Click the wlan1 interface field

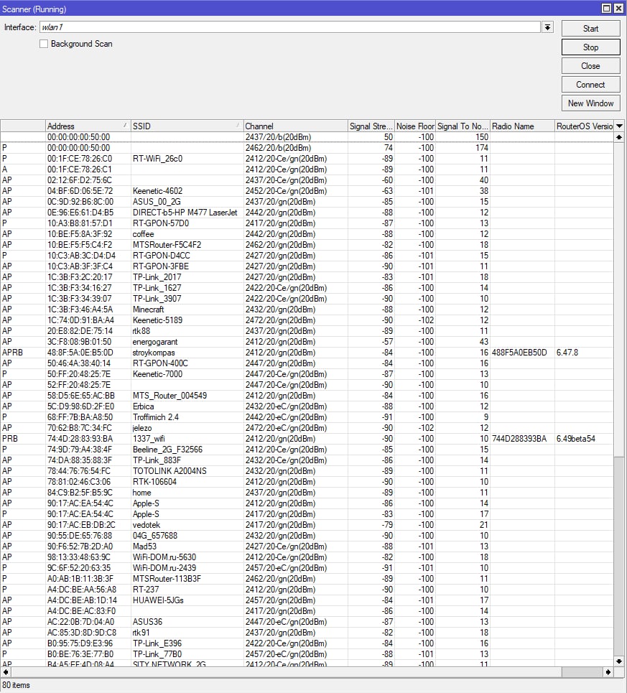point(290,27)
